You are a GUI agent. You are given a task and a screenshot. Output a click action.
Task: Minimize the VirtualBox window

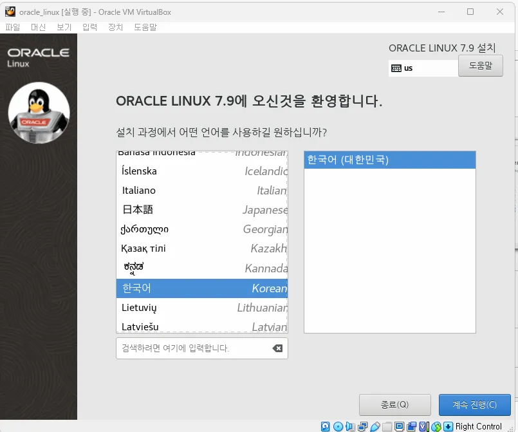441,12
